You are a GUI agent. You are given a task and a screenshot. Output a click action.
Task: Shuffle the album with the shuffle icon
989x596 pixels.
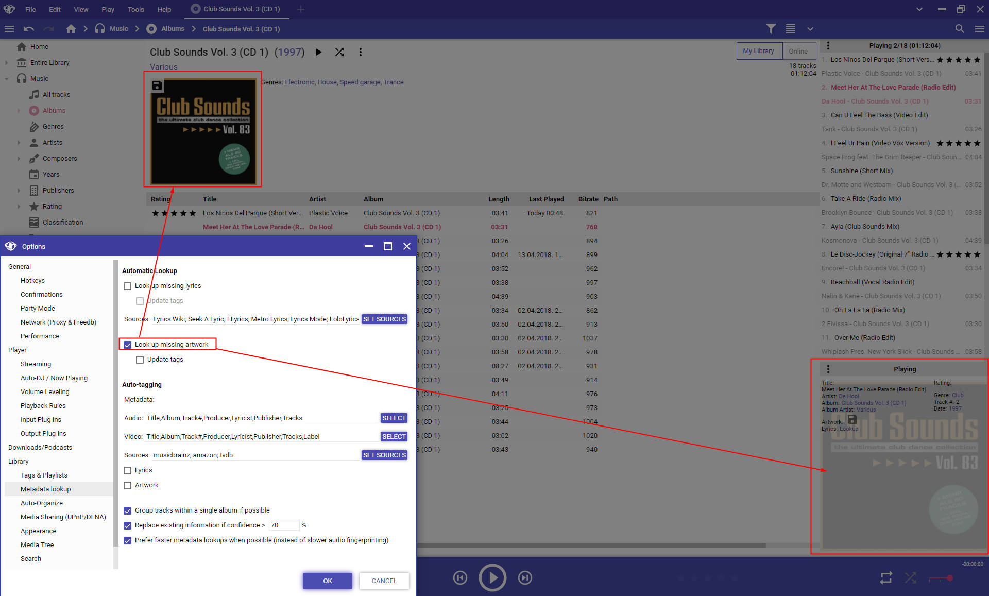[339, 52]
